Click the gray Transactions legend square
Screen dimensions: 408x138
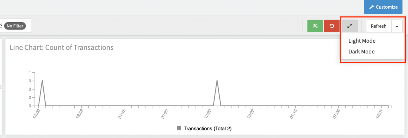point(179,128)
